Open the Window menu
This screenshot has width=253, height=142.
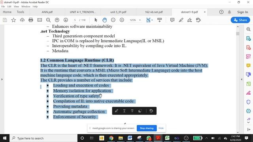26,6
